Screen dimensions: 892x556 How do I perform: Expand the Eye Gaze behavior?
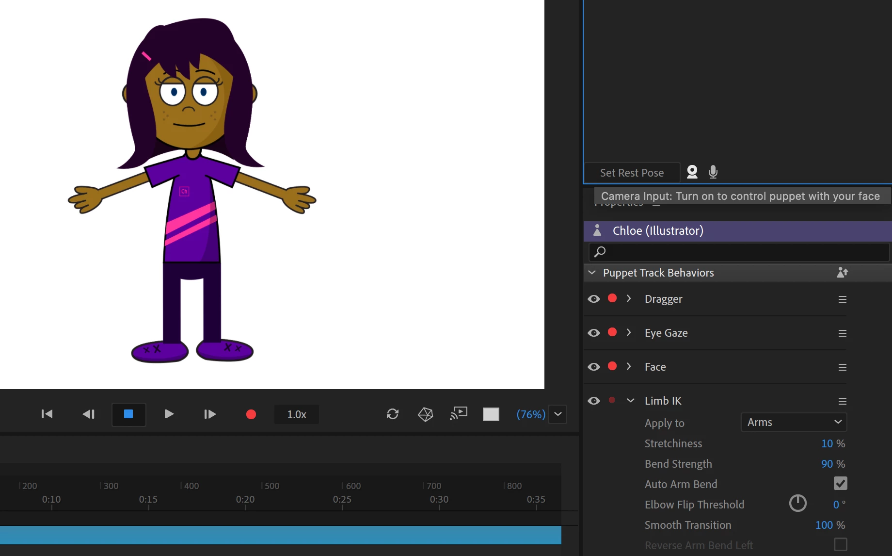pos(629,332)
